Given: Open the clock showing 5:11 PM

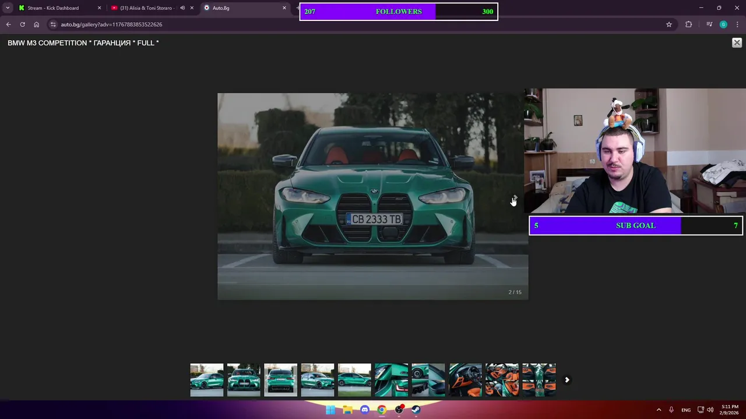Looking at the screenshot, I should pos(729,410).
